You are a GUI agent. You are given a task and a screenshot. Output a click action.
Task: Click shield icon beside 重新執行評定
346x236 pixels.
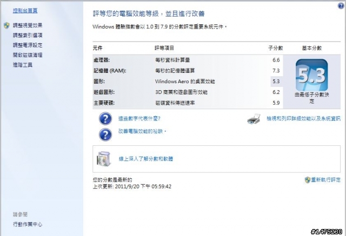(x=308, y=180)
